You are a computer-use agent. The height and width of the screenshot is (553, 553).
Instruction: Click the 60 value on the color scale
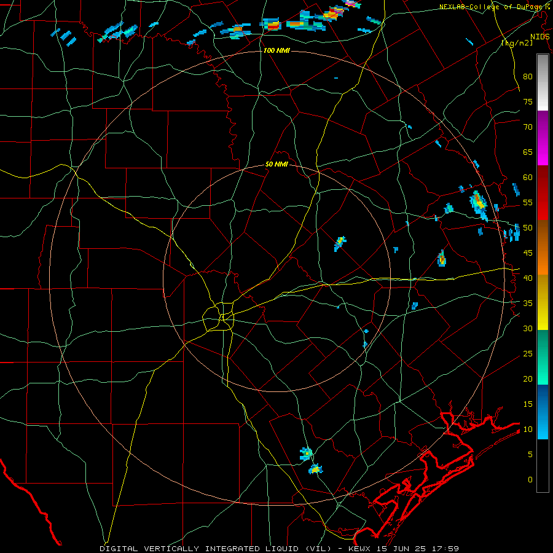[528, 178]
